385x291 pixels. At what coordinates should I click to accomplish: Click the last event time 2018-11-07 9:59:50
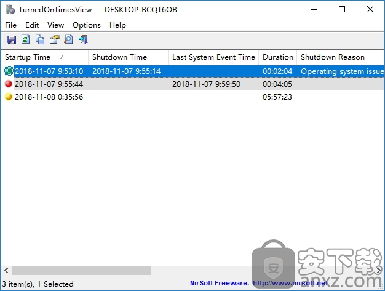click(206, 84)
